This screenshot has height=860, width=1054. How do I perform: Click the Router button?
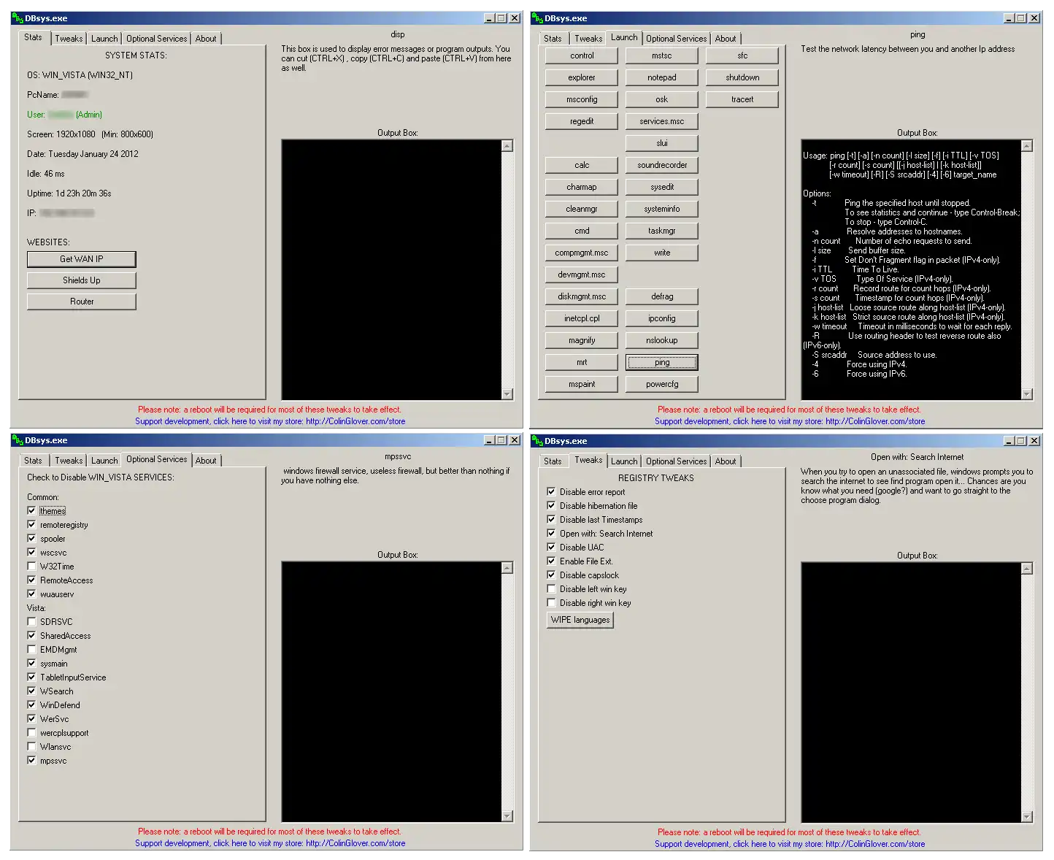pyautogui.click(x=82, y=302)
